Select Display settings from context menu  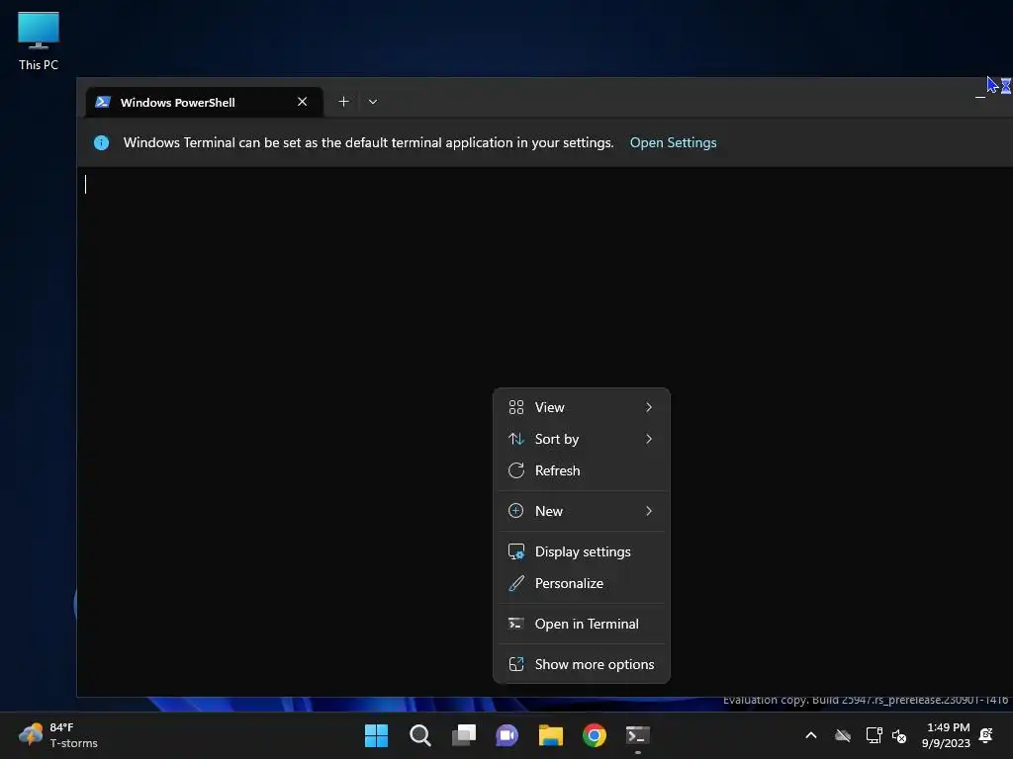pyautogui.click(x=581, y=551)
